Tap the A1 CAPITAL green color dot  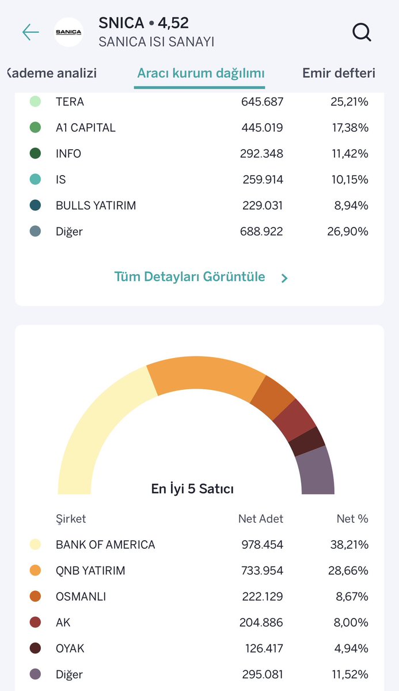point(35,128)
